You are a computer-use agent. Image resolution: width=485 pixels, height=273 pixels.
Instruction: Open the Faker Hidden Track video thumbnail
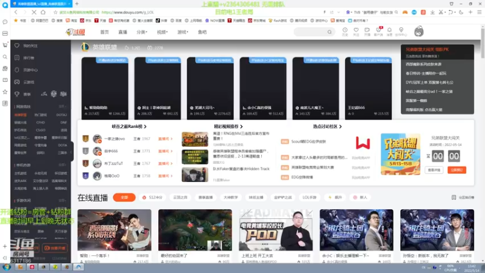point(195,175)
